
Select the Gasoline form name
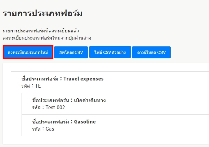click(x=85, y=121)
